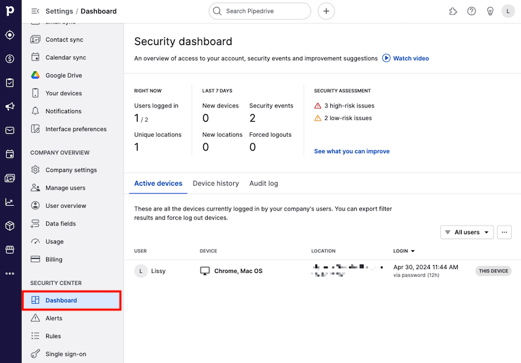Collapse the settings sidebar menu
Screen dimensions: 521x363
pyautogui.click(x=35, y=11)
